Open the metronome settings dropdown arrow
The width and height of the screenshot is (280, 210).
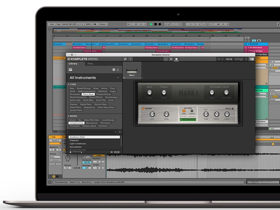point(98,24)
